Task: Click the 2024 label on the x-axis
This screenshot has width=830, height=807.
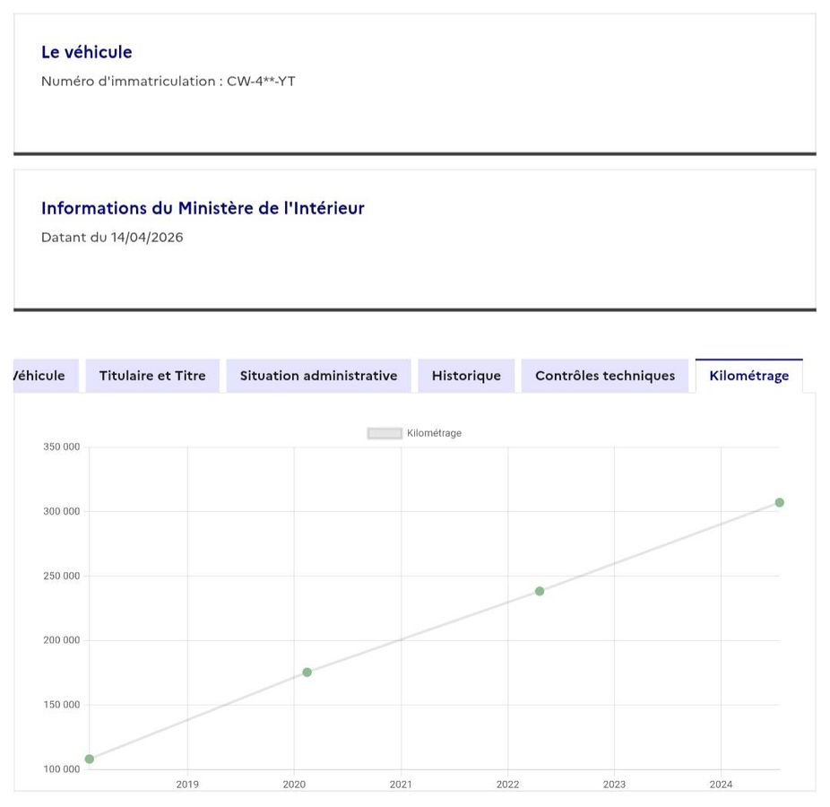Action: (721, 785)
